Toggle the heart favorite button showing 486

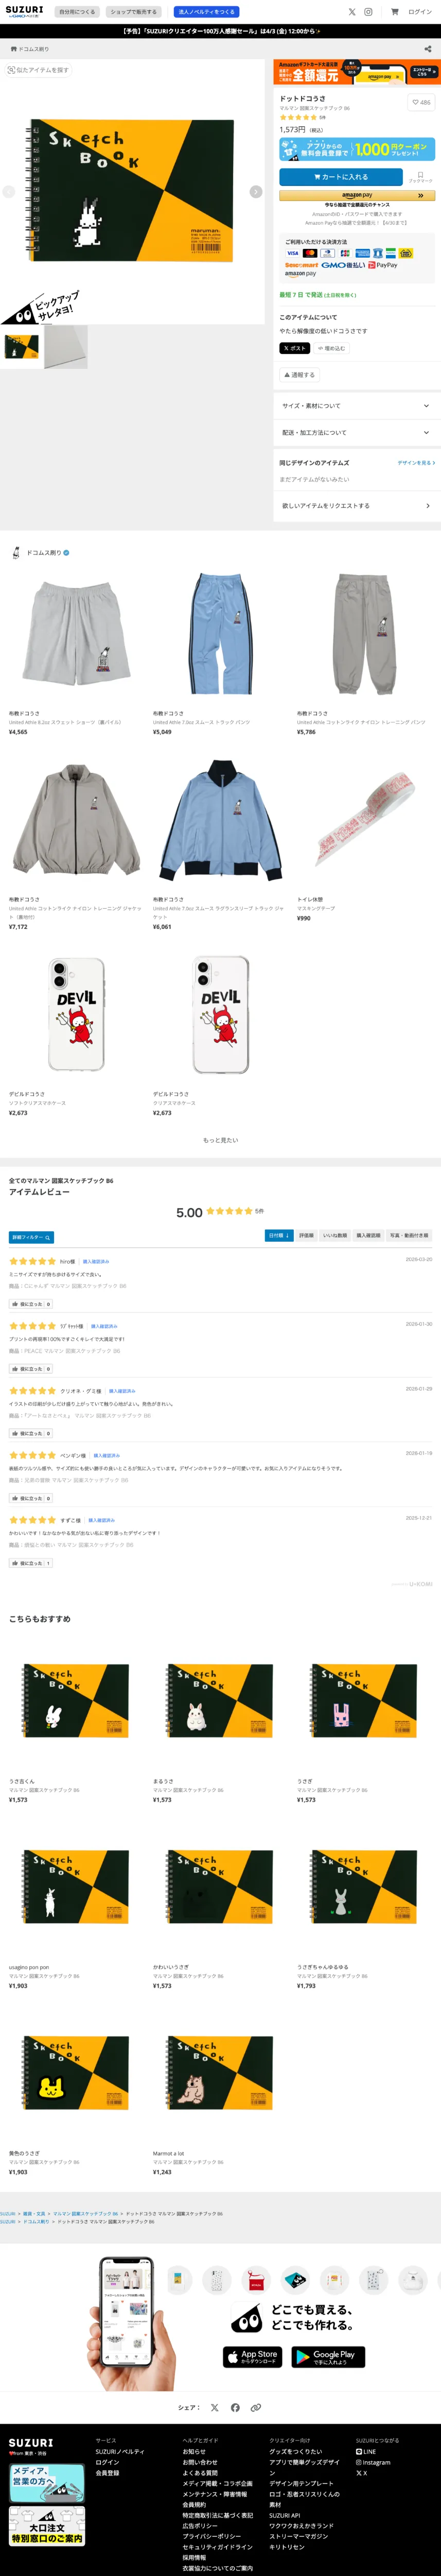(422, 102)
